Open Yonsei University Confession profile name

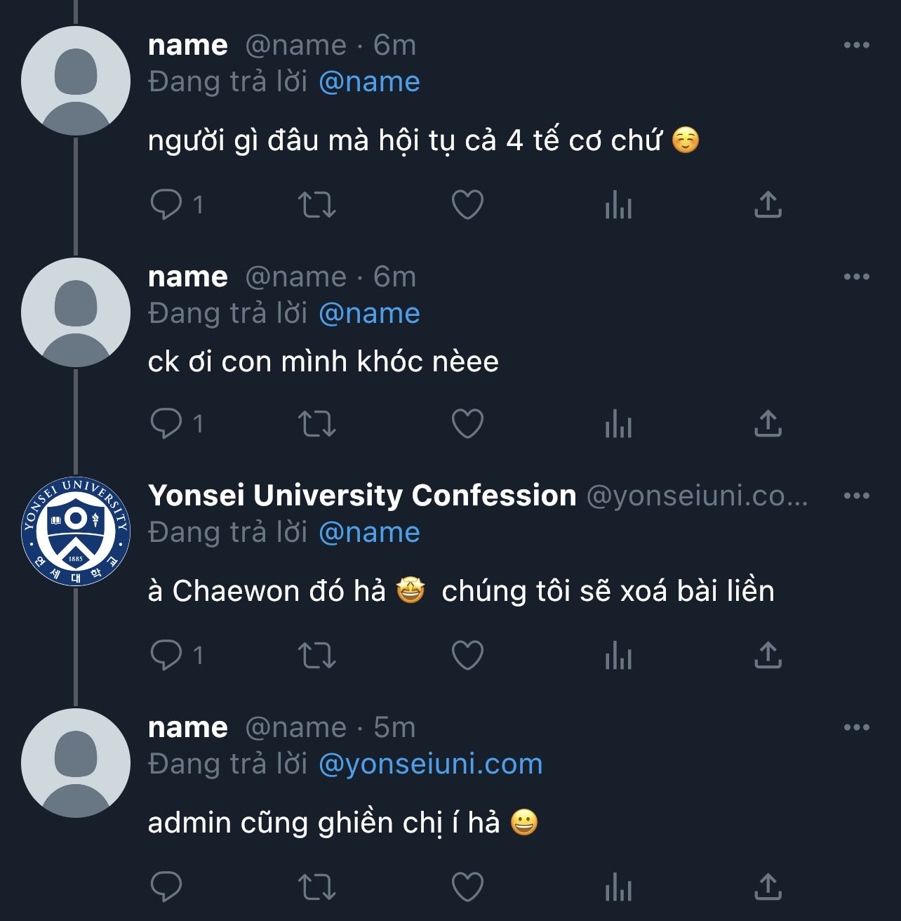pyautogui.click(x=362, y=496)
